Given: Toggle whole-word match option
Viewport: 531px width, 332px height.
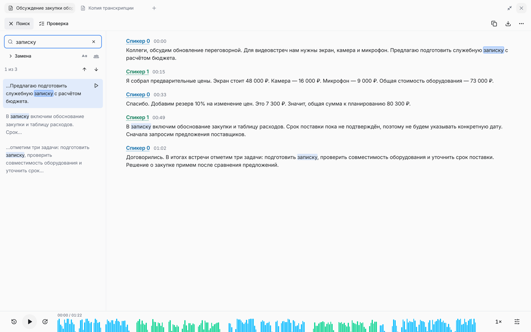Looking at the screenshot, I should pos(96,56).
